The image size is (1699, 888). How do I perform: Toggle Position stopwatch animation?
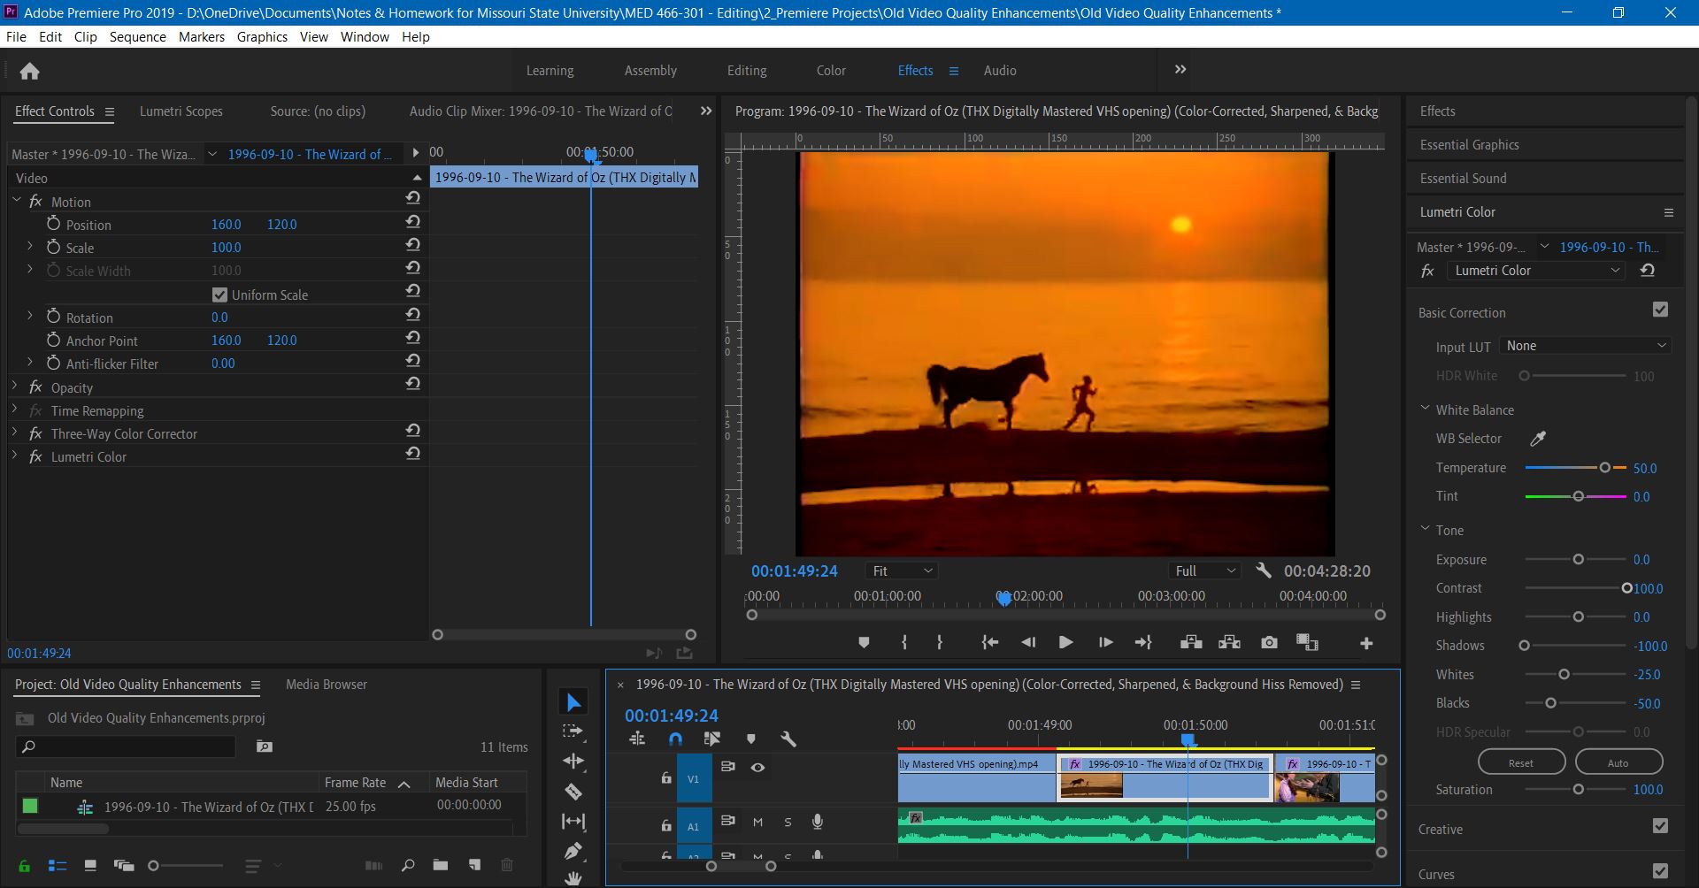click(53, 224)
